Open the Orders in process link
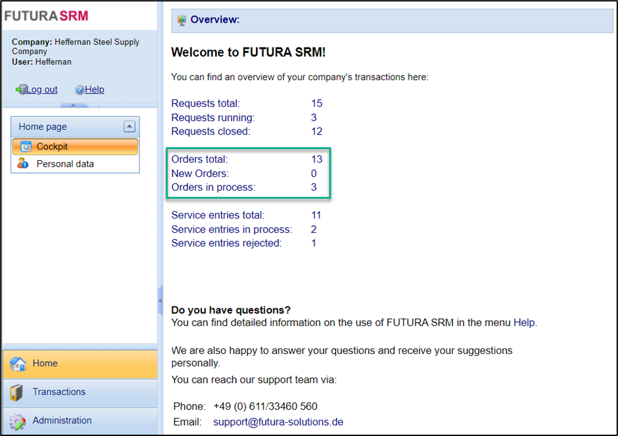Image resolution: width=618 pixels, height=436 pixels. tap(213, 187)
